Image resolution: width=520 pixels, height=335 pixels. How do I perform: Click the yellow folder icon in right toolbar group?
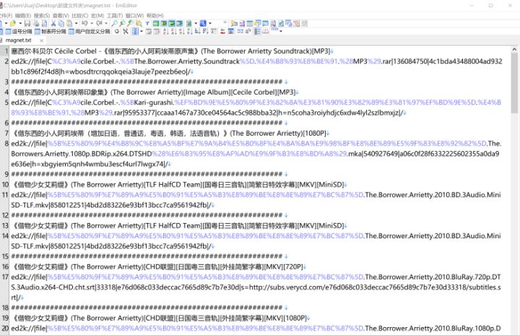[234, 23]
